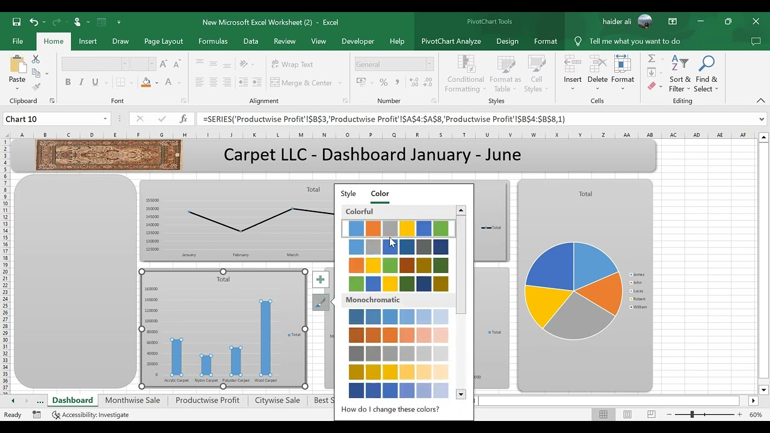770x433 pixels.
Task: Click the Save icon in title bar
Action: point(17,22)
